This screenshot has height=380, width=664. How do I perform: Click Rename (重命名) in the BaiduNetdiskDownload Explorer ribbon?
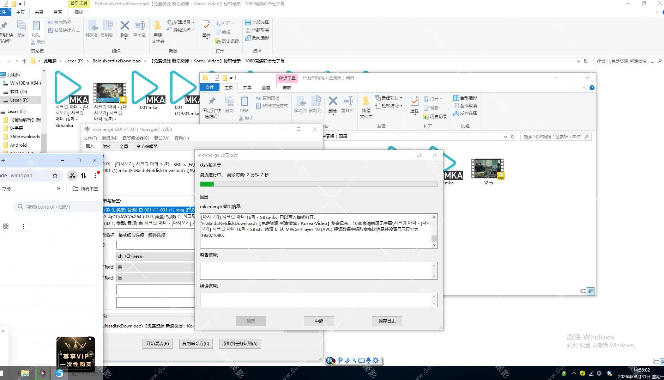(139, 29)
